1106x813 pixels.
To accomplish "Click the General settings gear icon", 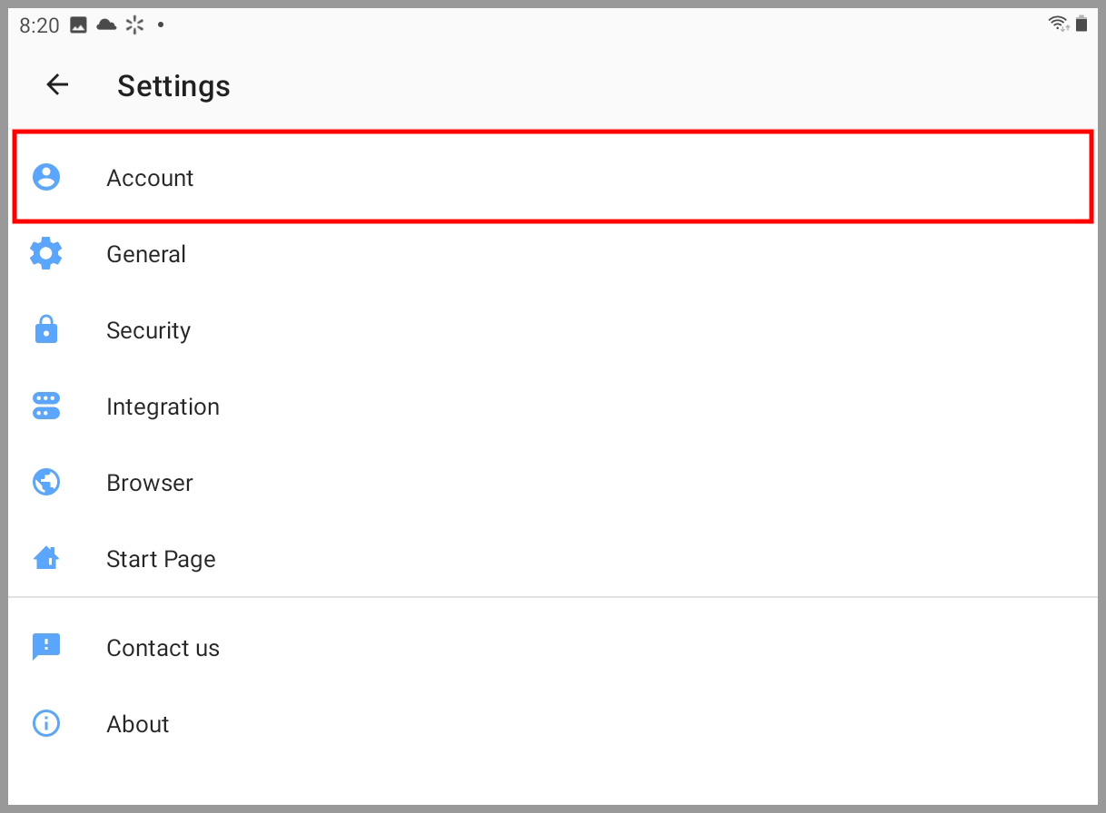I will (45, 254).
